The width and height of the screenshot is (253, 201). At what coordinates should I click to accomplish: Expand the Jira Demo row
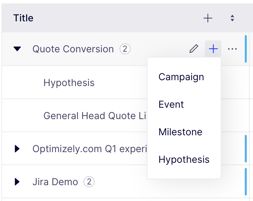[x=17, y=182]
